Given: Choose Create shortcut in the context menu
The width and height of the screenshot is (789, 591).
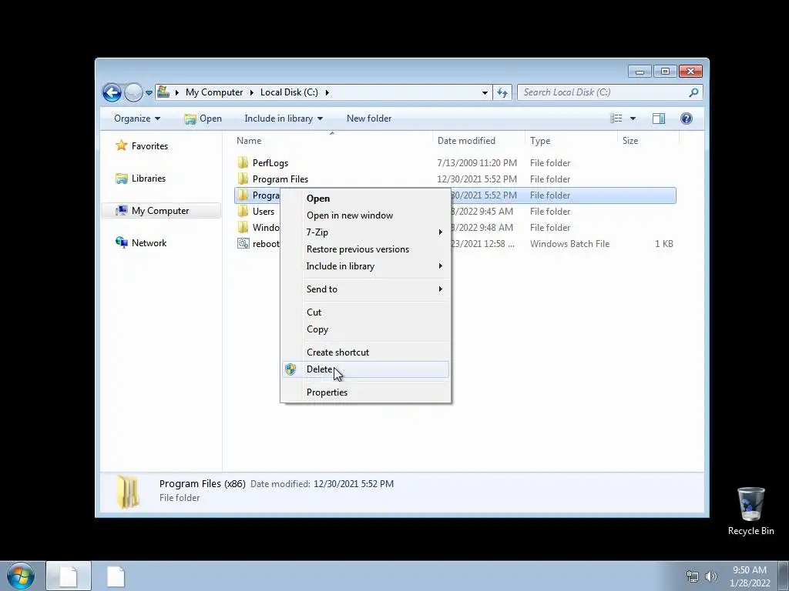Looking at the screenshot, I should [x=365, y=352].
